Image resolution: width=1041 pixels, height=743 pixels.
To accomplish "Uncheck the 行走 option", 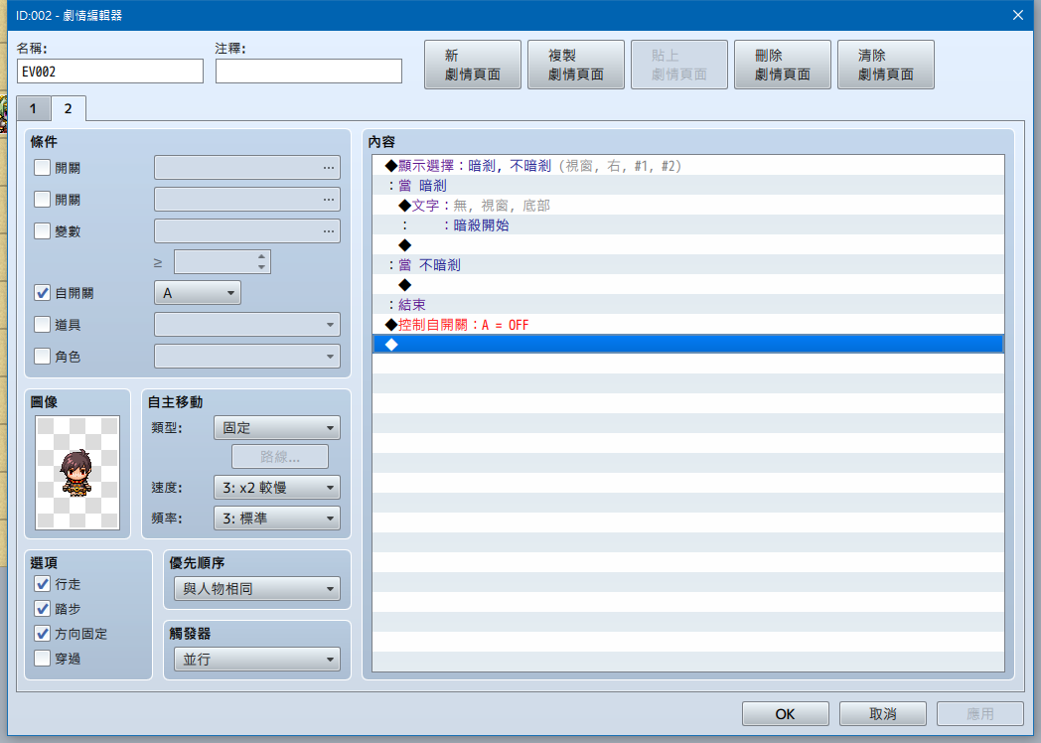I will pyautogui.click(x=42, y=584).
